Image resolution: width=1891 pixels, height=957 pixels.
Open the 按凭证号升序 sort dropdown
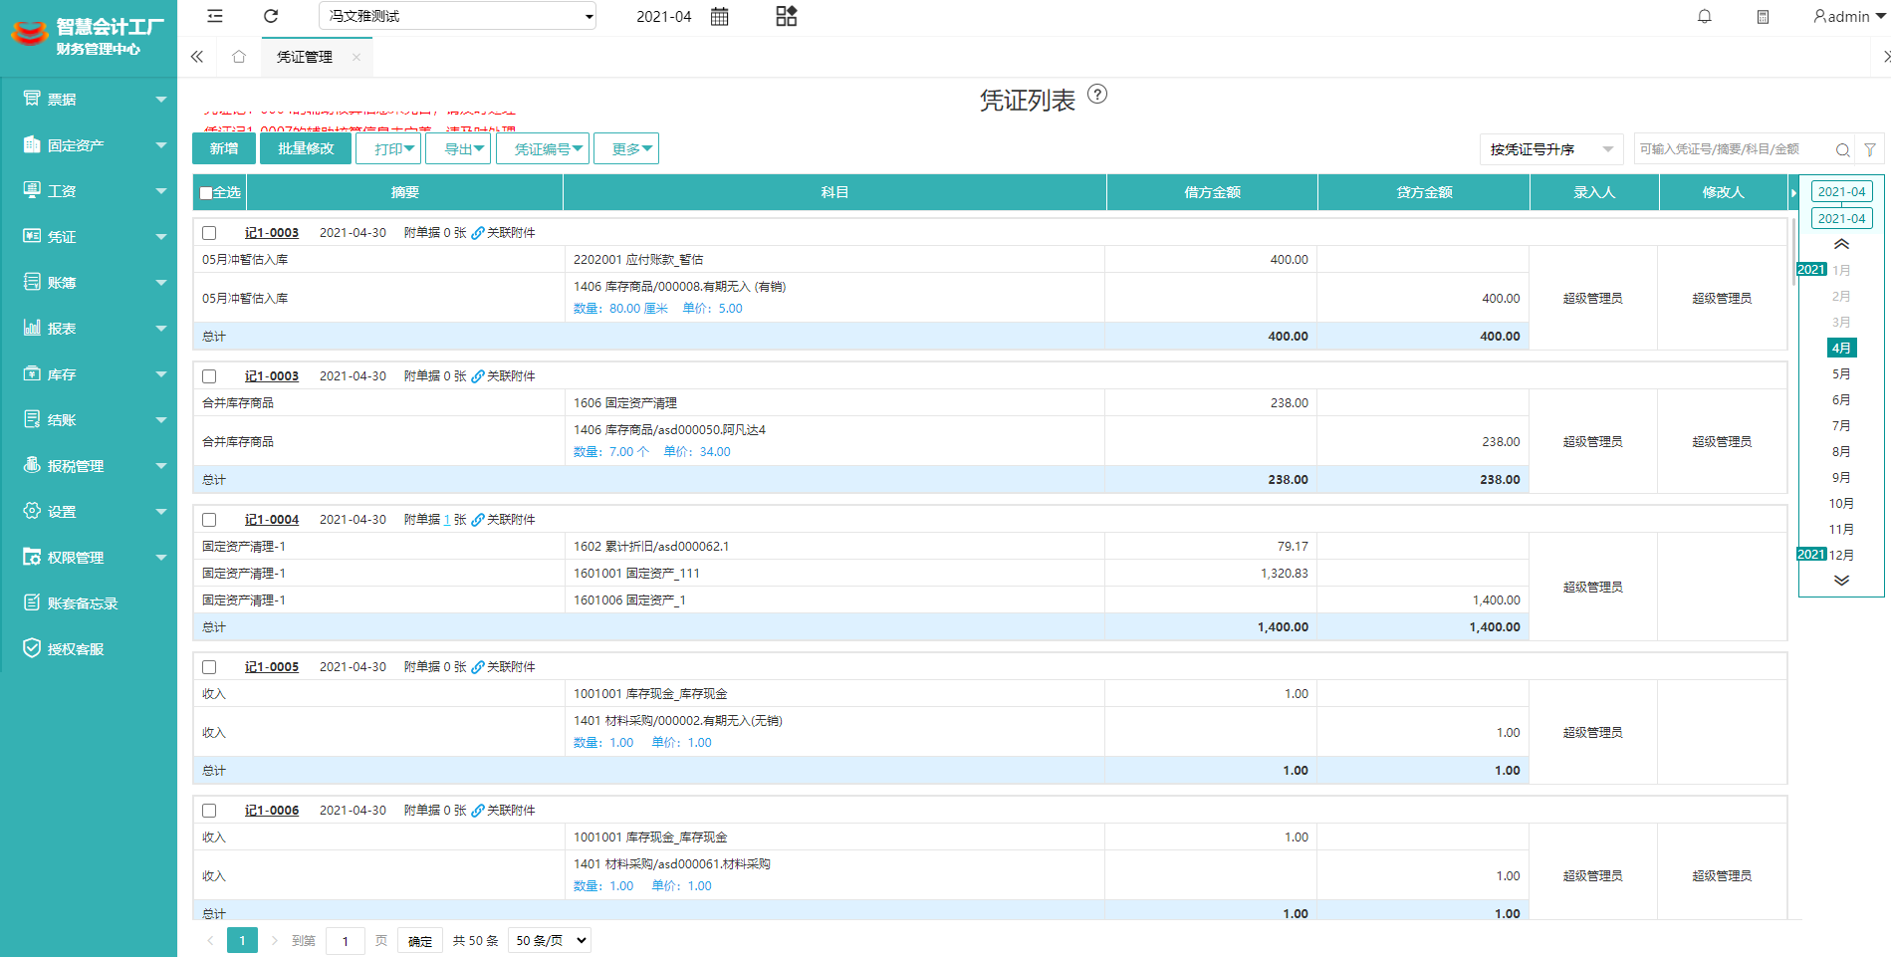pyautogui.click(x=1551, y=149)
